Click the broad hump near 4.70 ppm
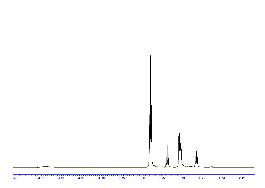This screenshot has height=188, width=265. pyautogui.click(x=45, y=166)
